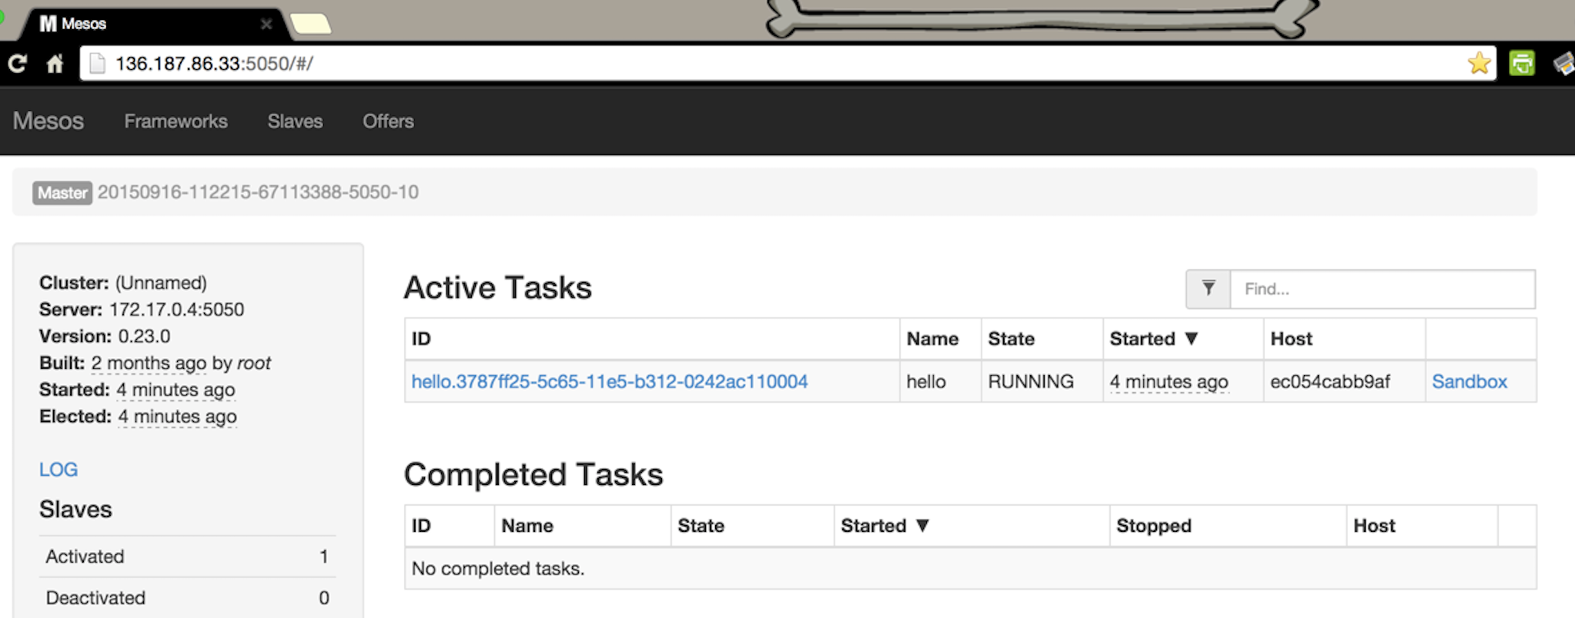Click server address 172.17.0.4:5050
Viewport: 1575px width, 618px height.
tap(176, 309)
